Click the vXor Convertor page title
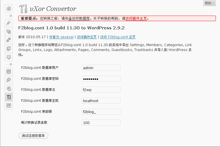220x147 pixels. tap(53, 9)
